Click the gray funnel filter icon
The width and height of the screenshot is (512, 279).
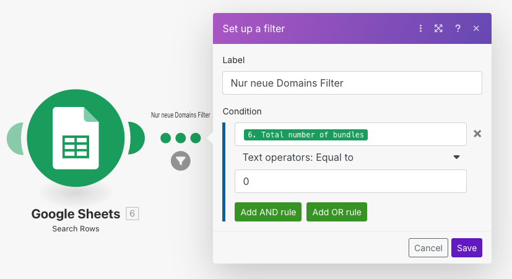[x=181, y=161]
